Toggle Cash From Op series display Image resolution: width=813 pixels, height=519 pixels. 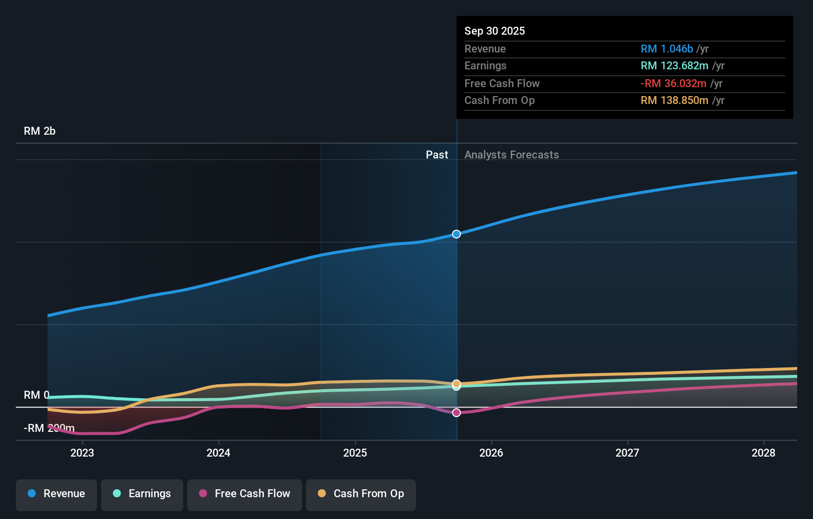coord(361,494)
